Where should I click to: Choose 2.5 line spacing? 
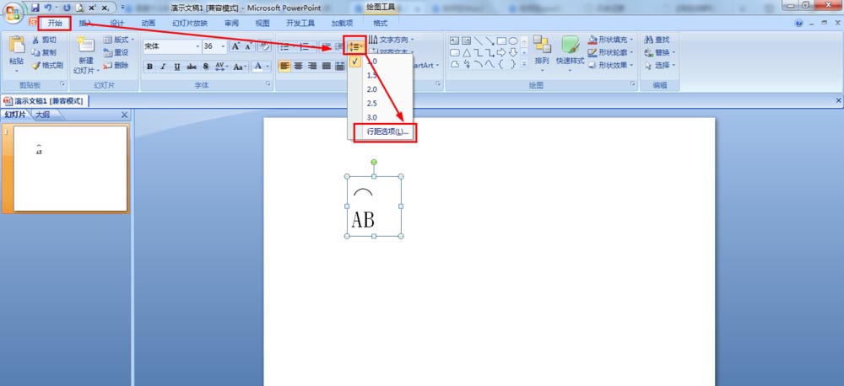[x=380, y=103]
